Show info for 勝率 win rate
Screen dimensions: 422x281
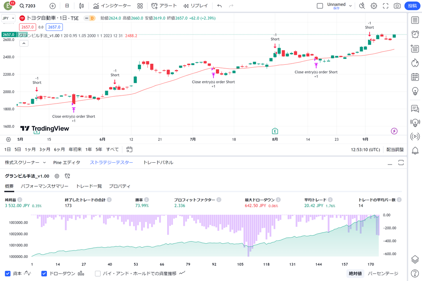[147, 200]
